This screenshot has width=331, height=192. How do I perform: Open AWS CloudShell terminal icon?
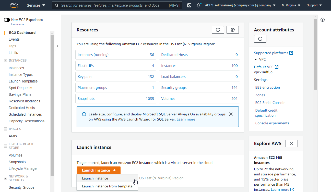coord(189,5)
